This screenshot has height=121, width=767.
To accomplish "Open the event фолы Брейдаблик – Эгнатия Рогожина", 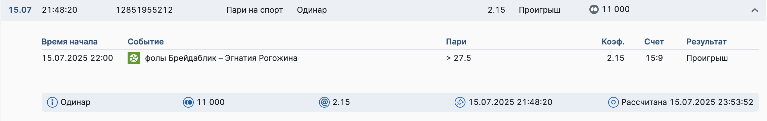I will pyautogui.click(x=221, y=58).
